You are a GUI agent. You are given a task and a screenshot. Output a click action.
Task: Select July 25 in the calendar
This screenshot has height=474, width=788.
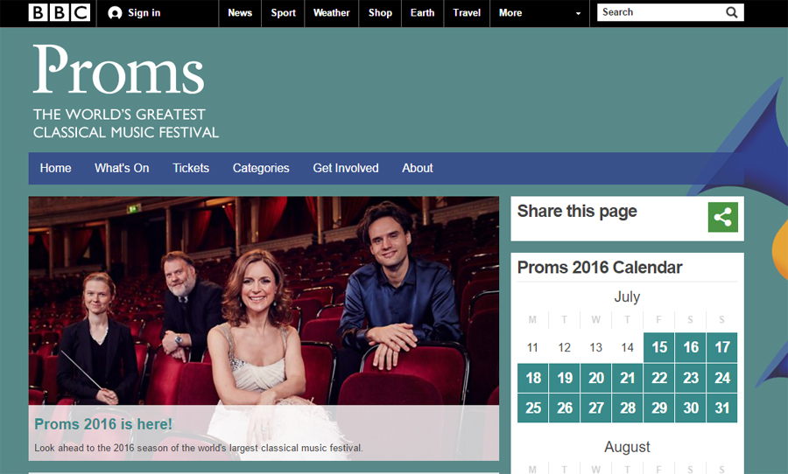pos(532,408)
